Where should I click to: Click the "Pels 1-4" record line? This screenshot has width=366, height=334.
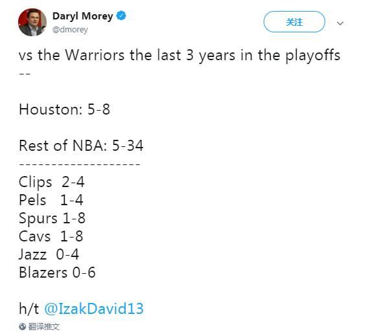(x=51, y=200)
